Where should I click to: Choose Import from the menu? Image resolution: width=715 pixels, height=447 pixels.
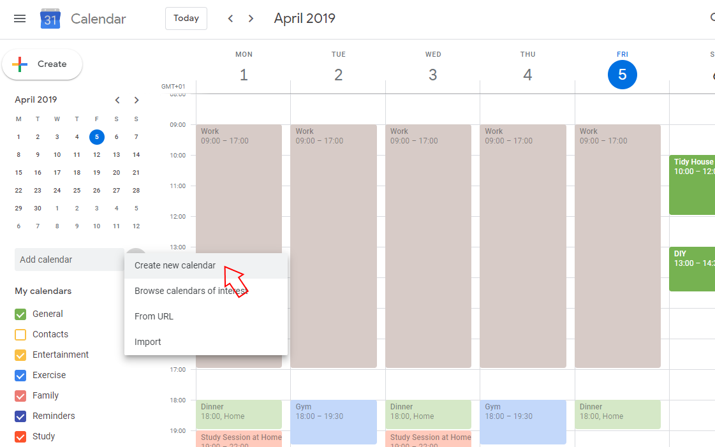point(206,342)
